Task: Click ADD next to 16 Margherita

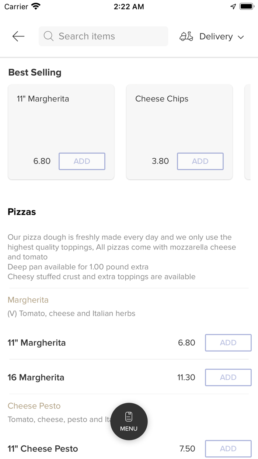Action: pos(228,377)
